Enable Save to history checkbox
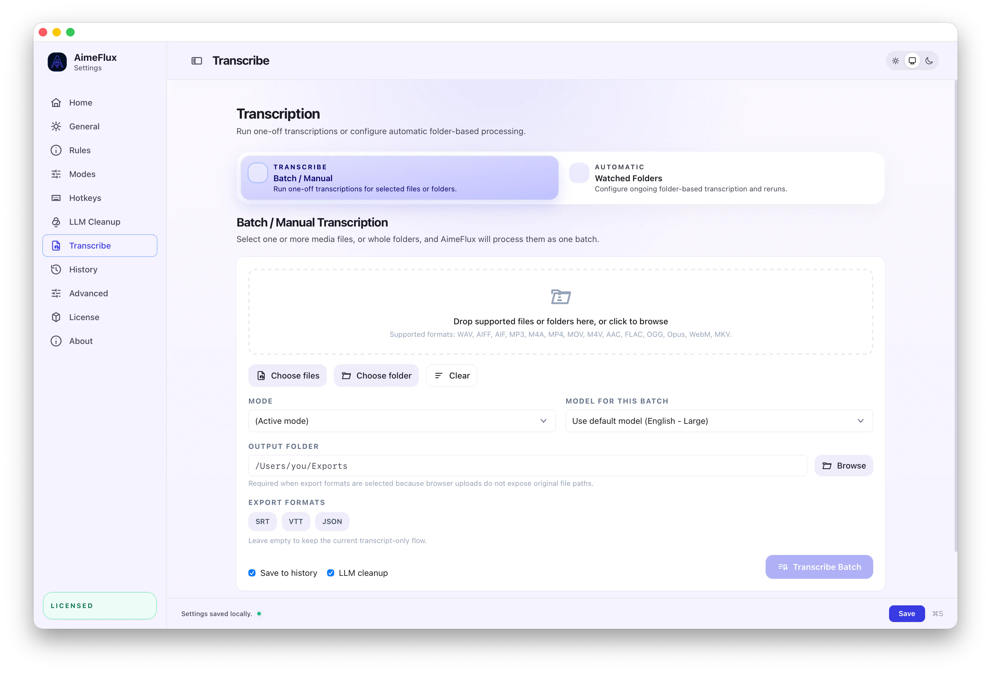This screenshot has width=991, height=673. coord(252,573)
